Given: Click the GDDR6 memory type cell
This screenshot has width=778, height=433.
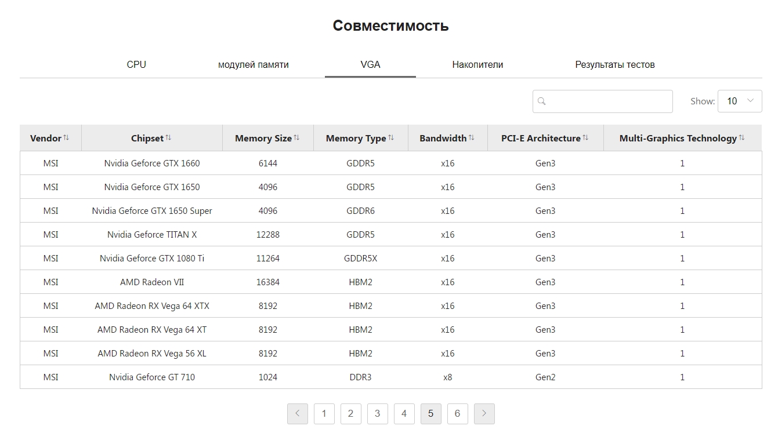Looking at the screenshot, I should coord(361,211).
